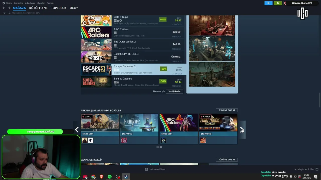Open the Windows notification center icon

click(x=316, y=177)
